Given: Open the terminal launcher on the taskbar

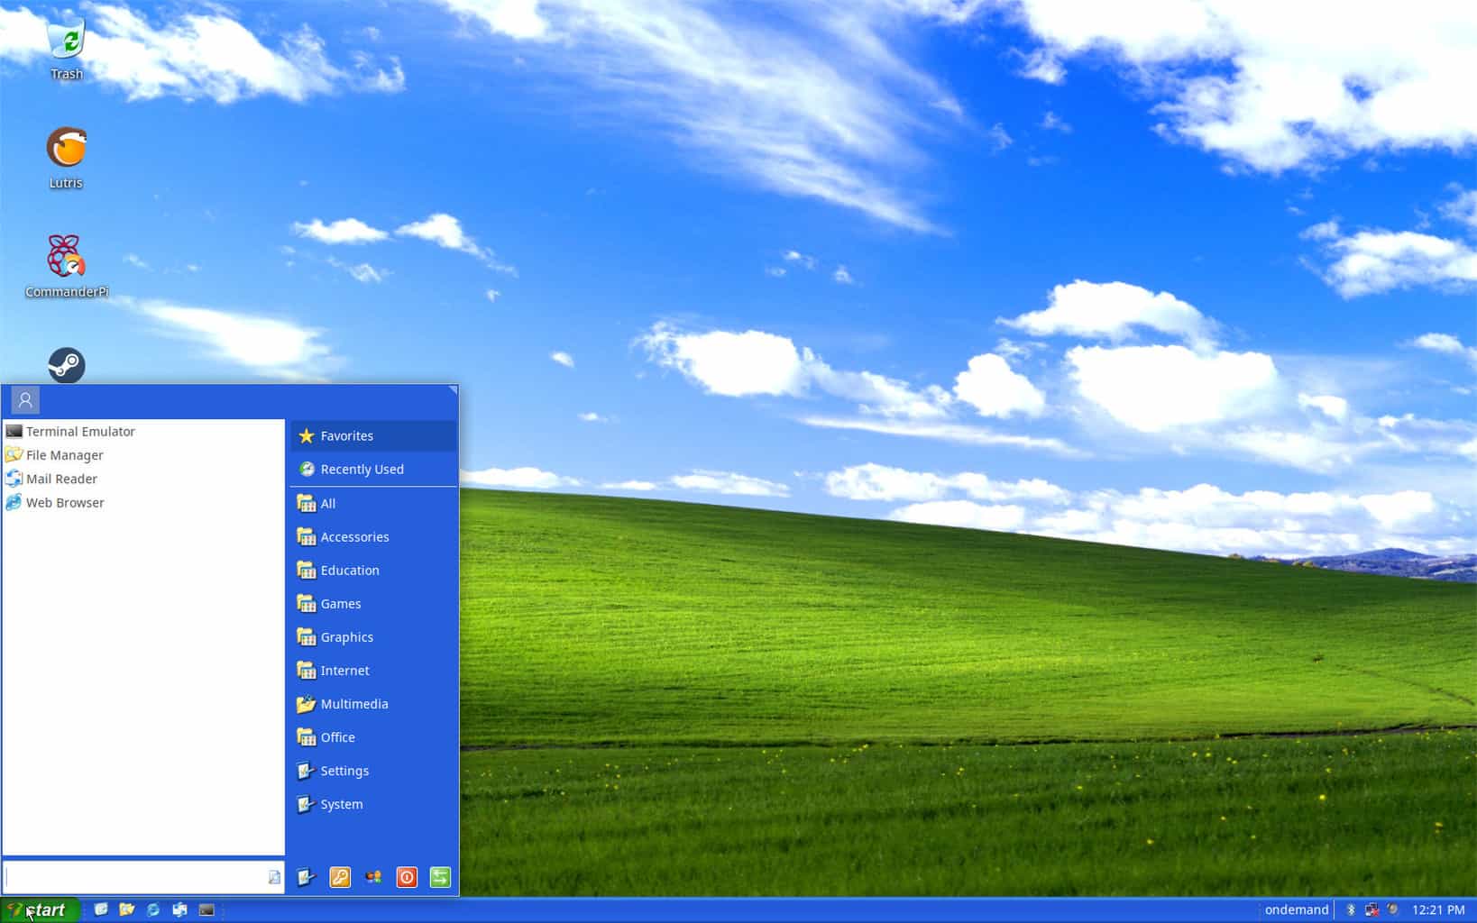Looking at the screenshot, I should point(206,910).
